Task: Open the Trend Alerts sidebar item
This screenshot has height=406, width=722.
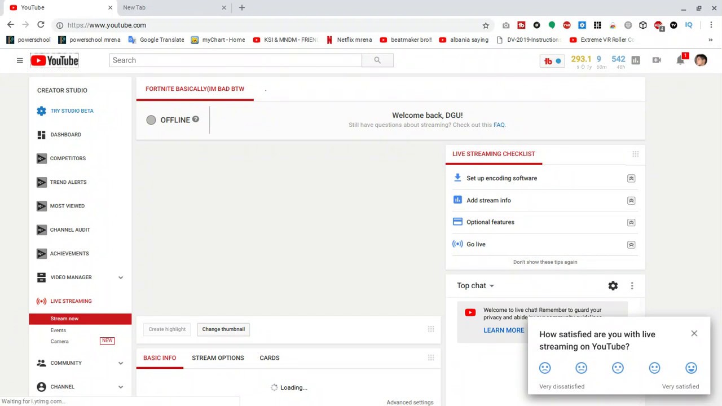Action: [68, 182]
